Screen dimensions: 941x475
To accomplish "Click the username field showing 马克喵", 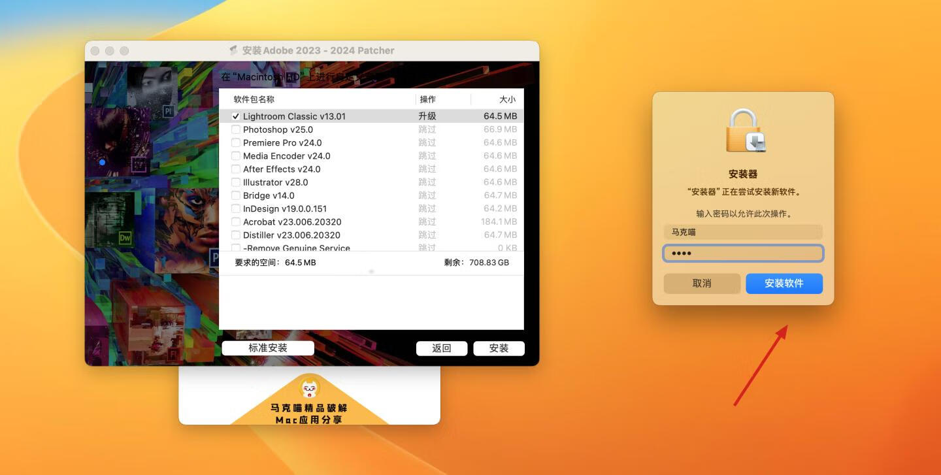I will [743, 232].
